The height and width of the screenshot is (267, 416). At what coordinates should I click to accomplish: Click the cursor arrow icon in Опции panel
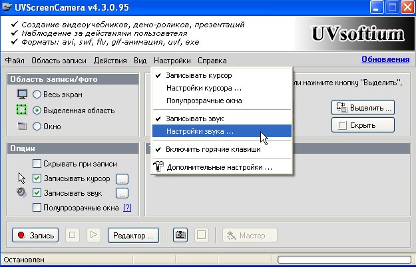coord(22,178)
